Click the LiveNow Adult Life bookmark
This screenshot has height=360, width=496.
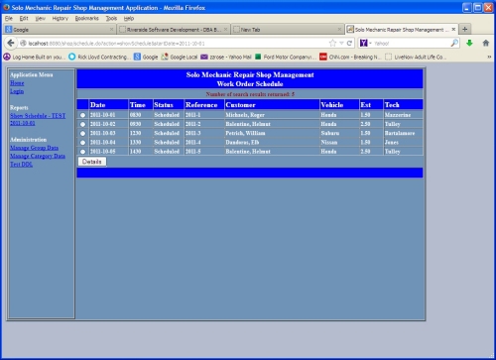tap(416, 57)
